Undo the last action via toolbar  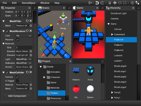(97, 3)
